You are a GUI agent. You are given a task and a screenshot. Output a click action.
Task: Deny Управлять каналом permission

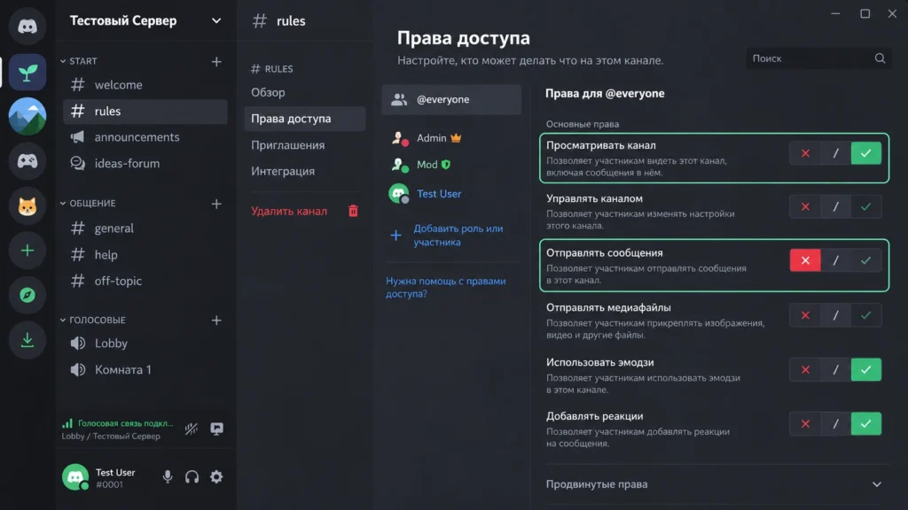[x=805, y=206]
